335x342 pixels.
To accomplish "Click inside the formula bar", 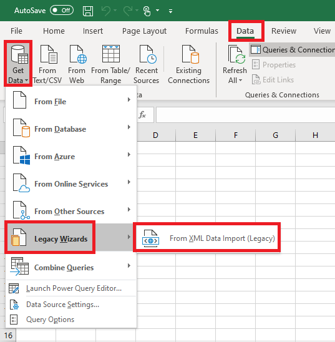I will point(246,115).
